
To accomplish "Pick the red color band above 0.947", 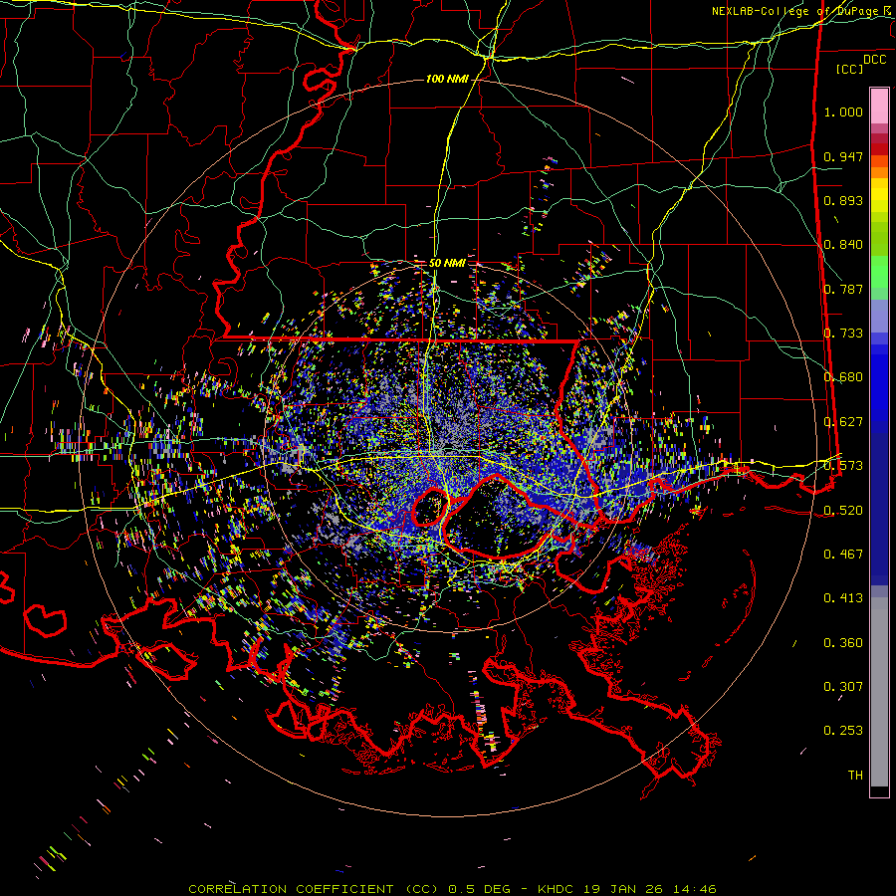I will 879,149.
